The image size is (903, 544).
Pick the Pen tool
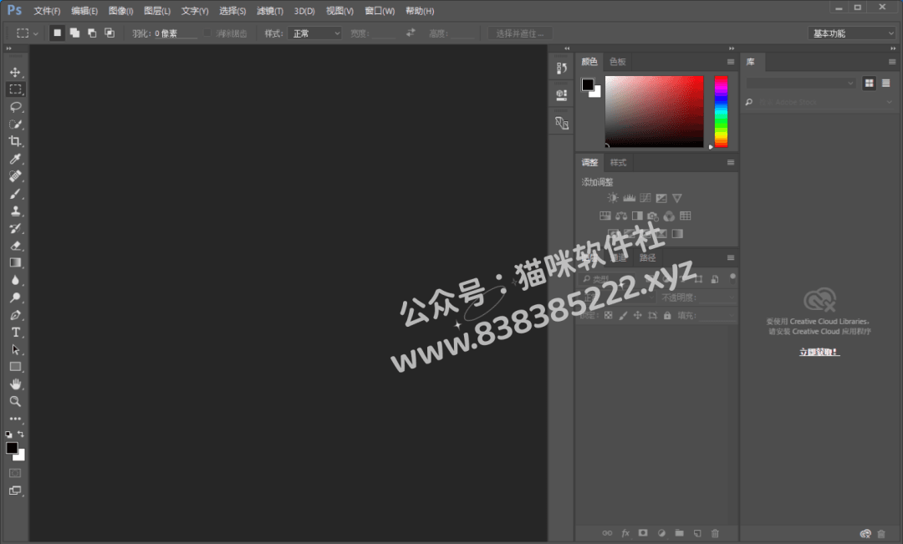[x=15, y=315]
